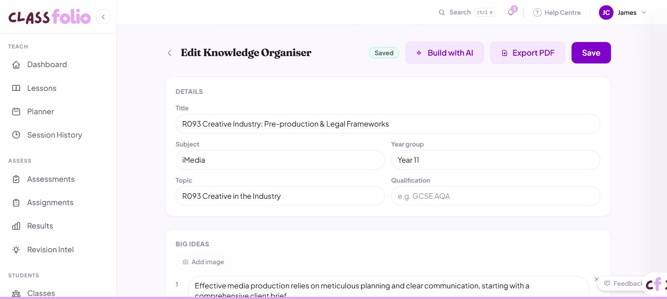This screenshot has width=667, height=299.
Task: Expand the James account dropdown chevron
Action: click(644, 12)
